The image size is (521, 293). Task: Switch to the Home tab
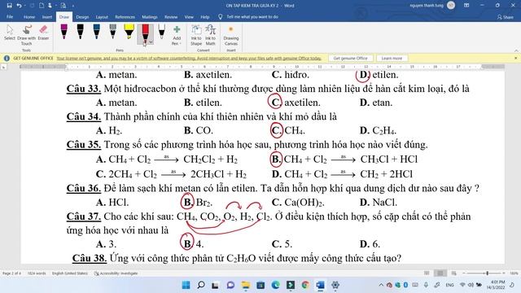(29, 17)
